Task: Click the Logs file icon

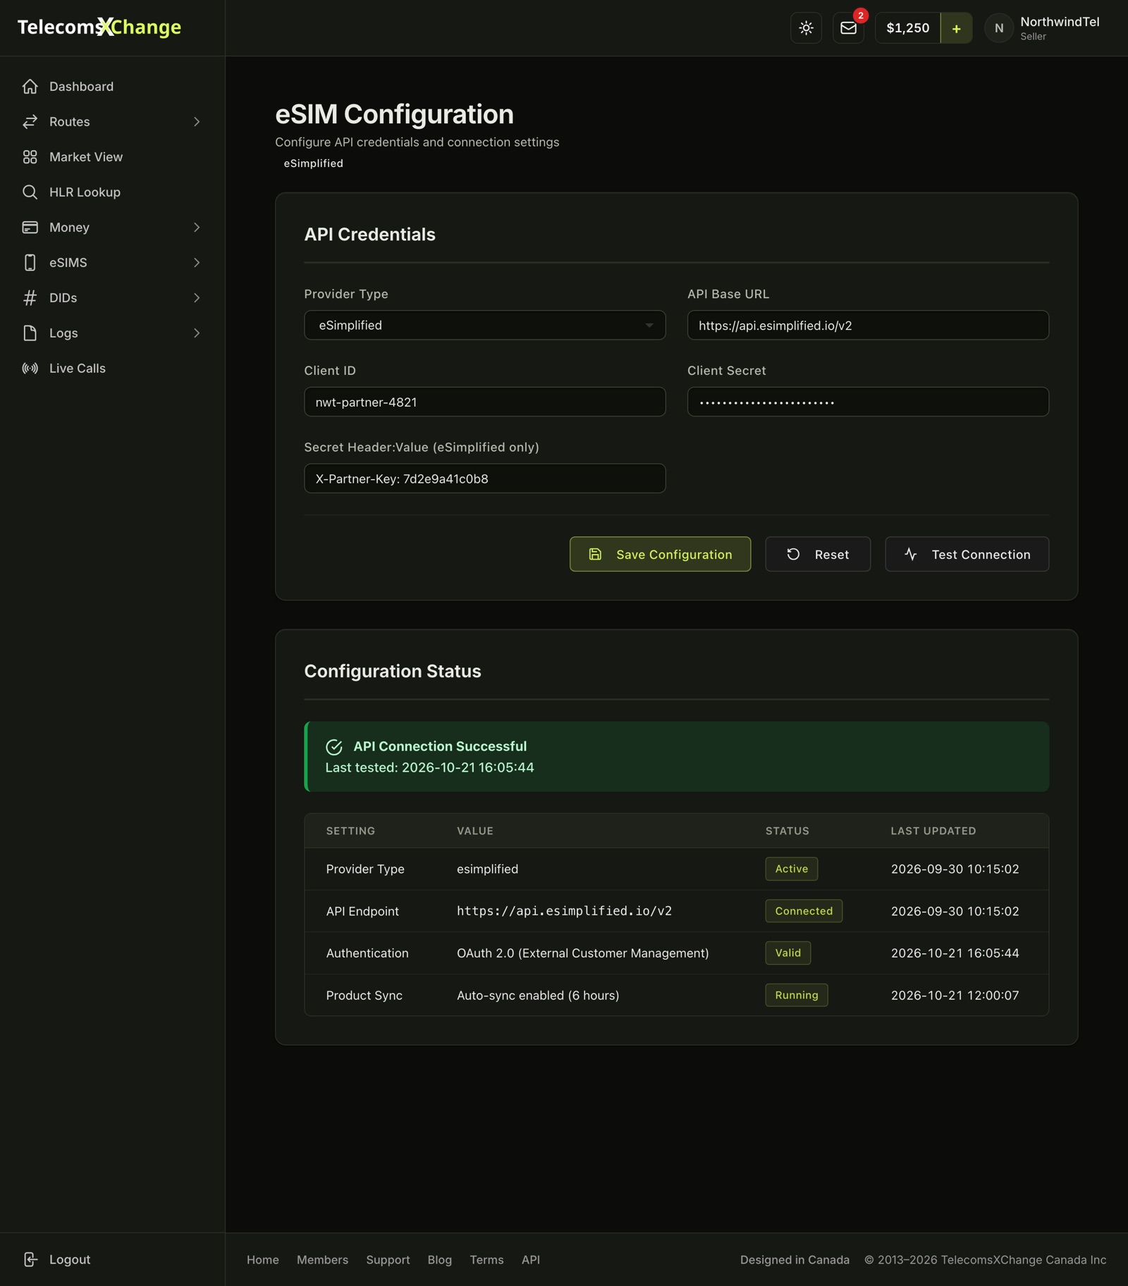Action: pos(30,333)
